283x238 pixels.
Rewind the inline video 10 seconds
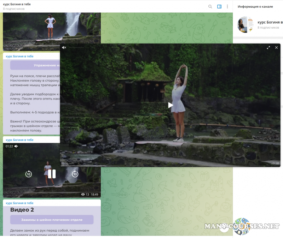(29, 174)
